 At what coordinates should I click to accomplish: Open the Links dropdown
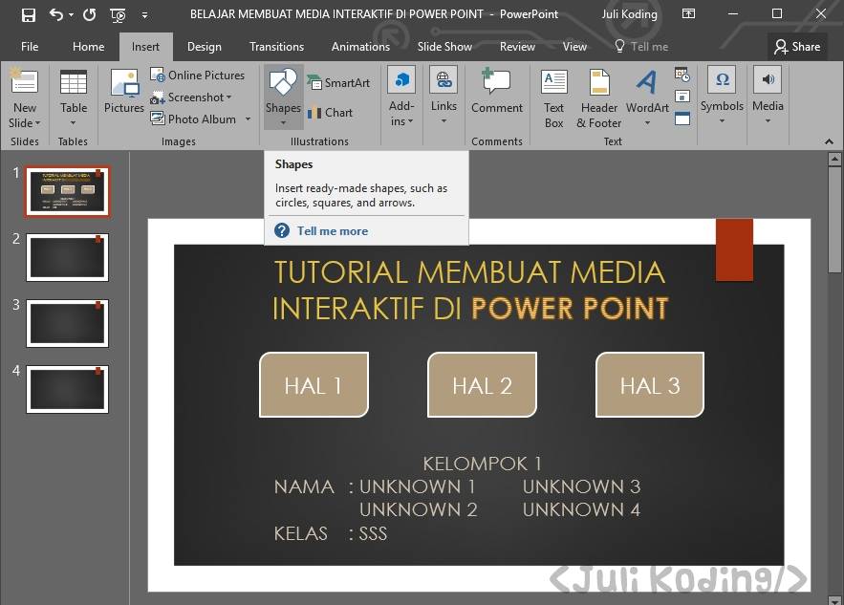pos(444,97)
